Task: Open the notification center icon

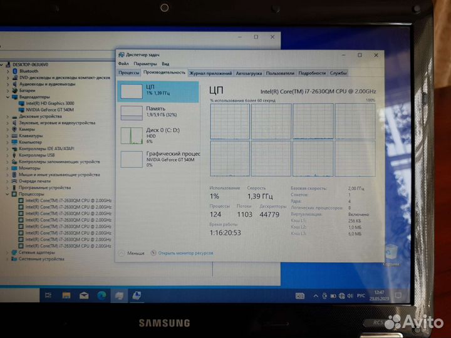Action: tap(398, 295)
